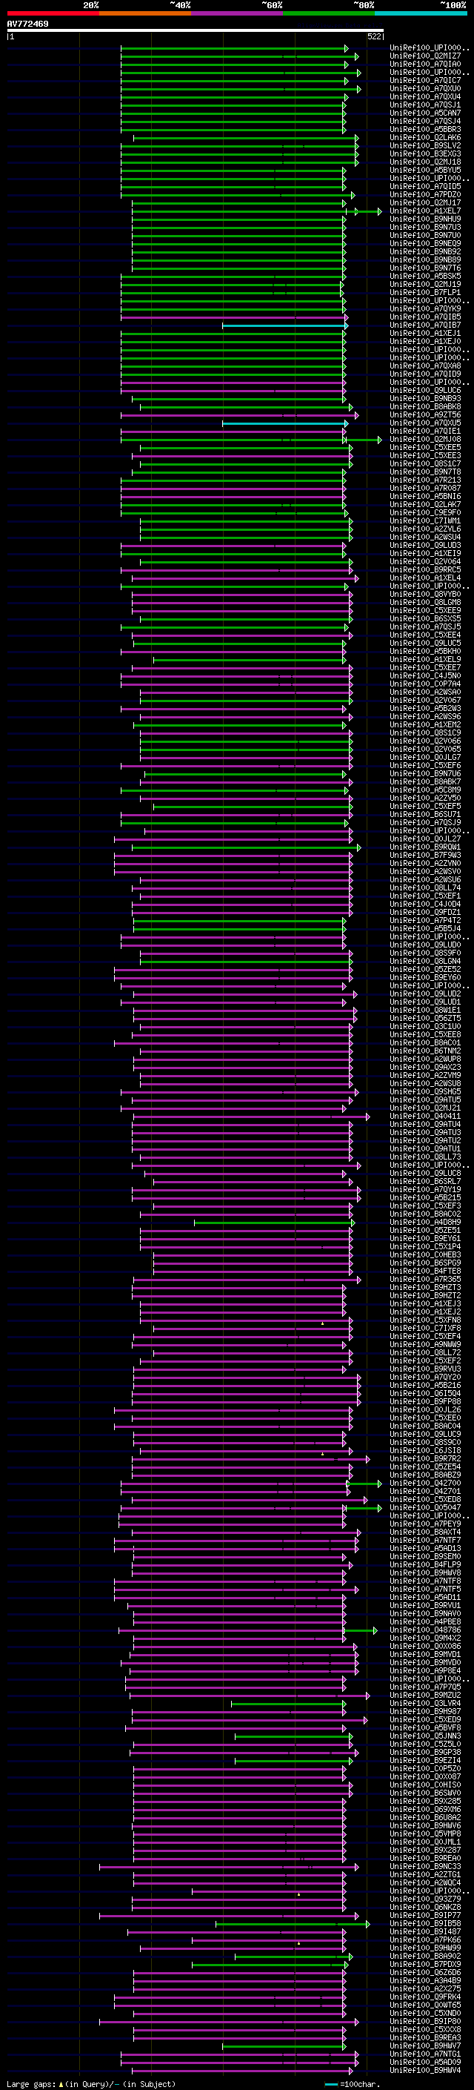Viewport: 474px width, 2090px height.
Task: Select label UniRef100_B7FLP1
Action: click(x=424, y=292)
